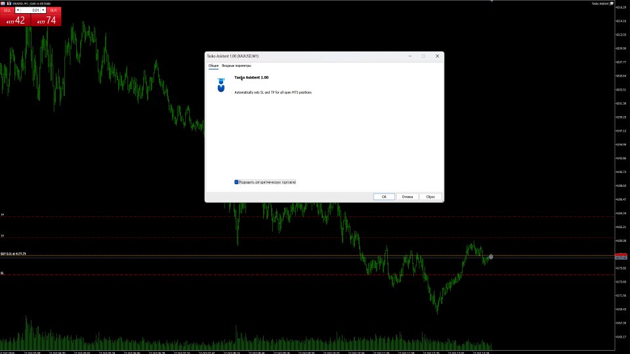
Task: Close the Tasko Asistent dialog
Action: click(437, 56)
